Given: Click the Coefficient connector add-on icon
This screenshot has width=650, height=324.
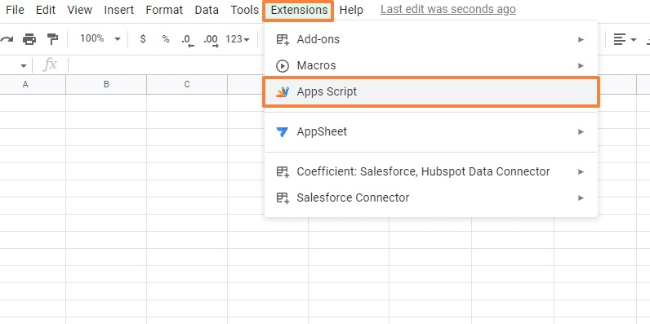Looking at the screenshot, I should [283, 171].
